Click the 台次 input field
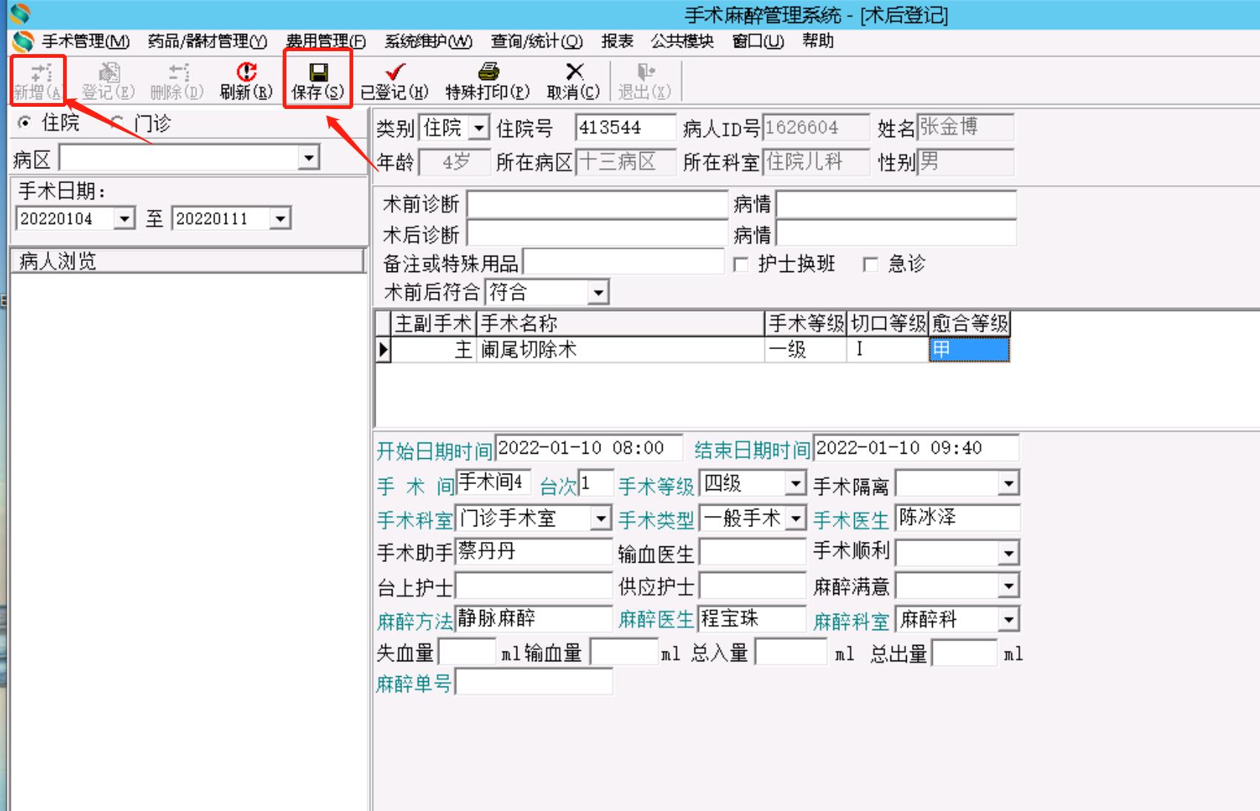The image size is (1260, 811). click(596, 484)
